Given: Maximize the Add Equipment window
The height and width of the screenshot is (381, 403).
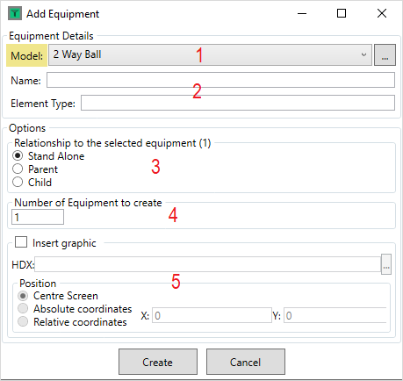Looking at the screenshot, I should [342, 13].
